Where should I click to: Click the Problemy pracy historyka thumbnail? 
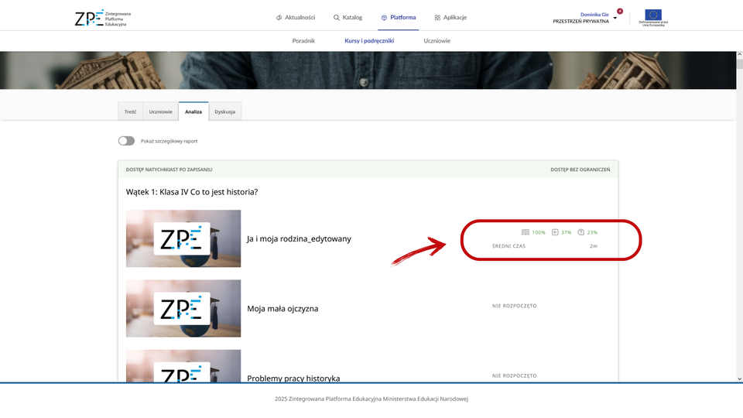click(x=183, y=366)
